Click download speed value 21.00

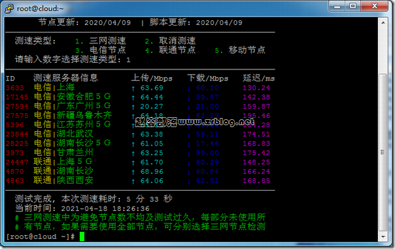coord(207,107)
